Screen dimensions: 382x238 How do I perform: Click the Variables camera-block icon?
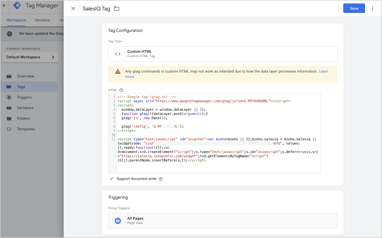[x=9, y=108]
